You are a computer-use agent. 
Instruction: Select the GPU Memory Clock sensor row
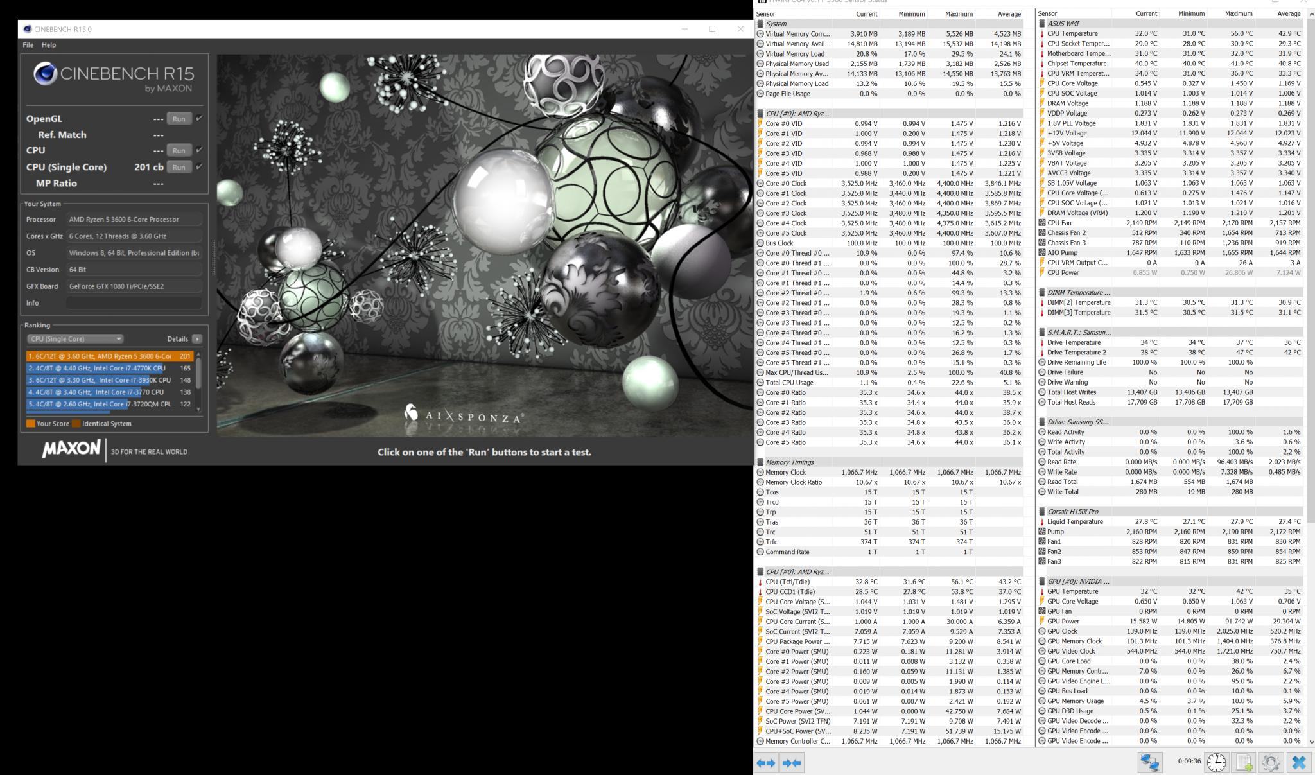[x=1170, y=641]
